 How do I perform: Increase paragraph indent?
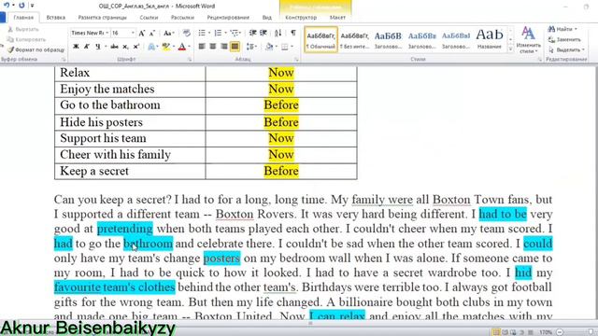263,34
